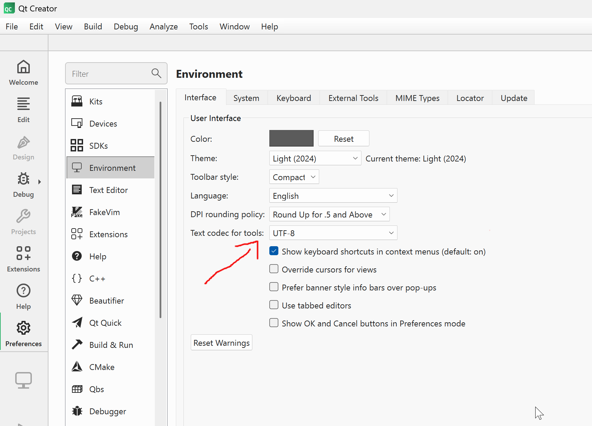Check Override cursors for views

click(273, 269)
